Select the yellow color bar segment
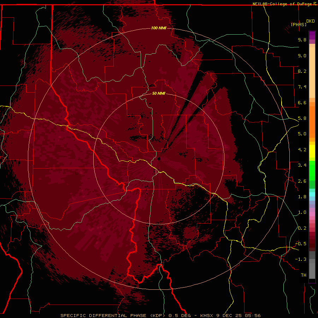 coord(312,151)
